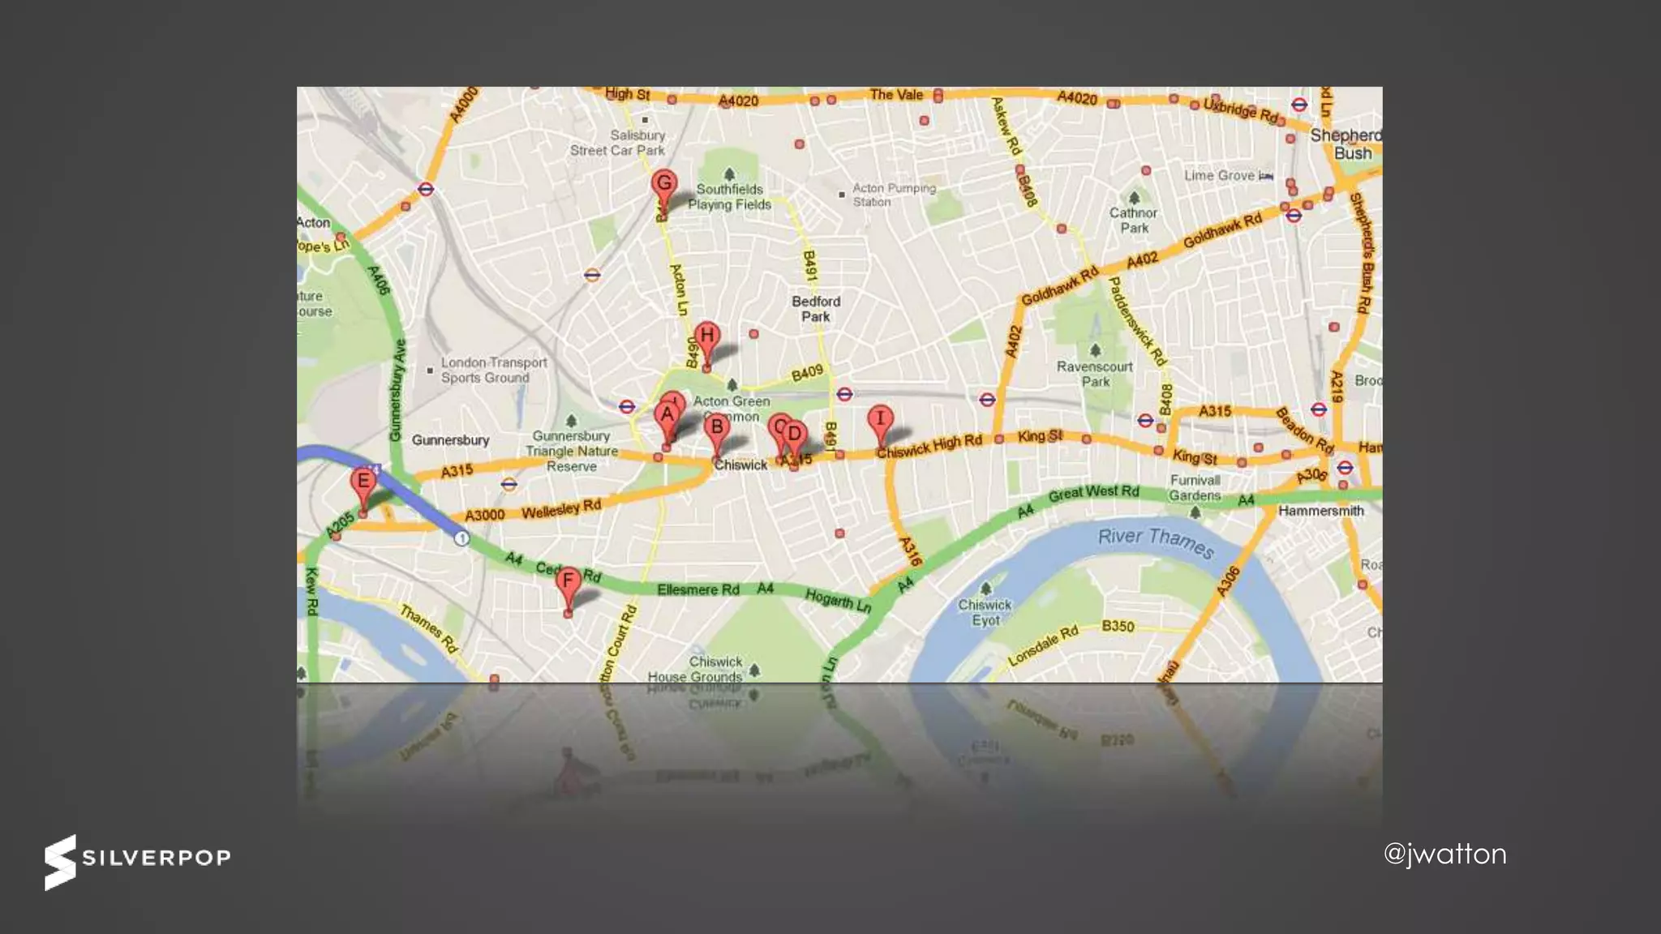Click the Southfields Playing Fields label

(x=729, y=197)
